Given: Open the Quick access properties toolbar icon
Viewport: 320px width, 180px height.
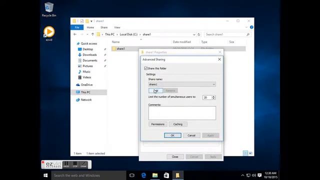Looking at the screenshot, I should coord(82,21).
